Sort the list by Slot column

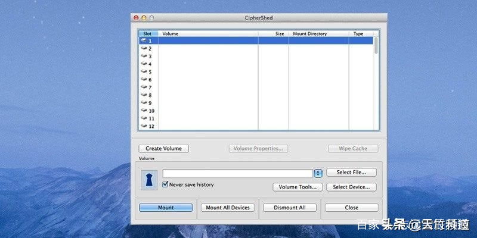148,34
